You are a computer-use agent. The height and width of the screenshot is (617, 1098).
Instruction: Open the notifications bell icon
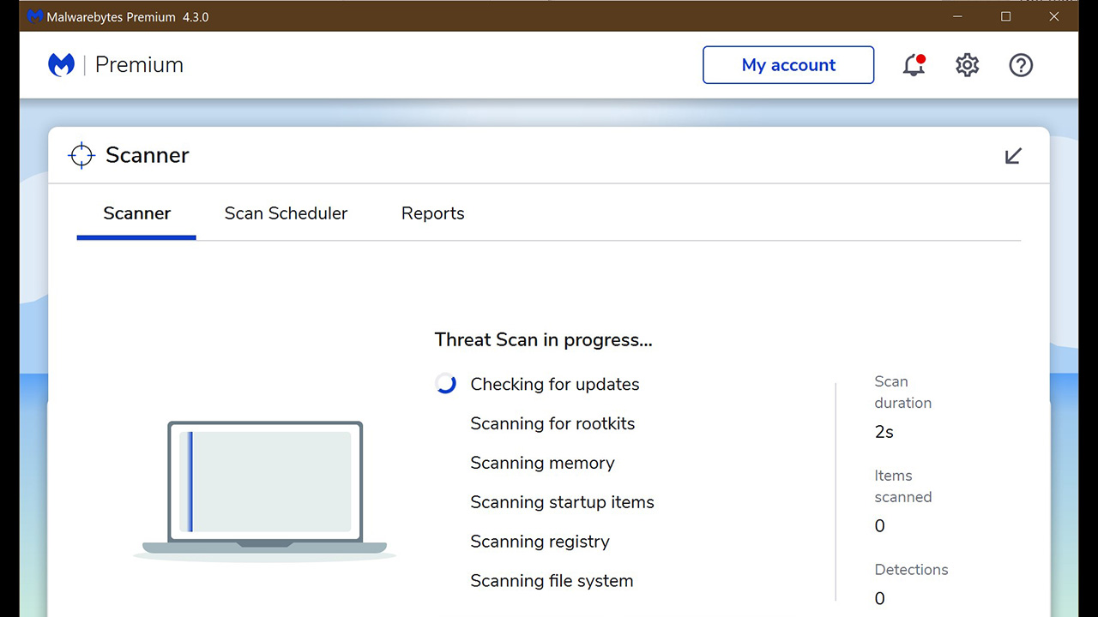(x=914, y=65)
